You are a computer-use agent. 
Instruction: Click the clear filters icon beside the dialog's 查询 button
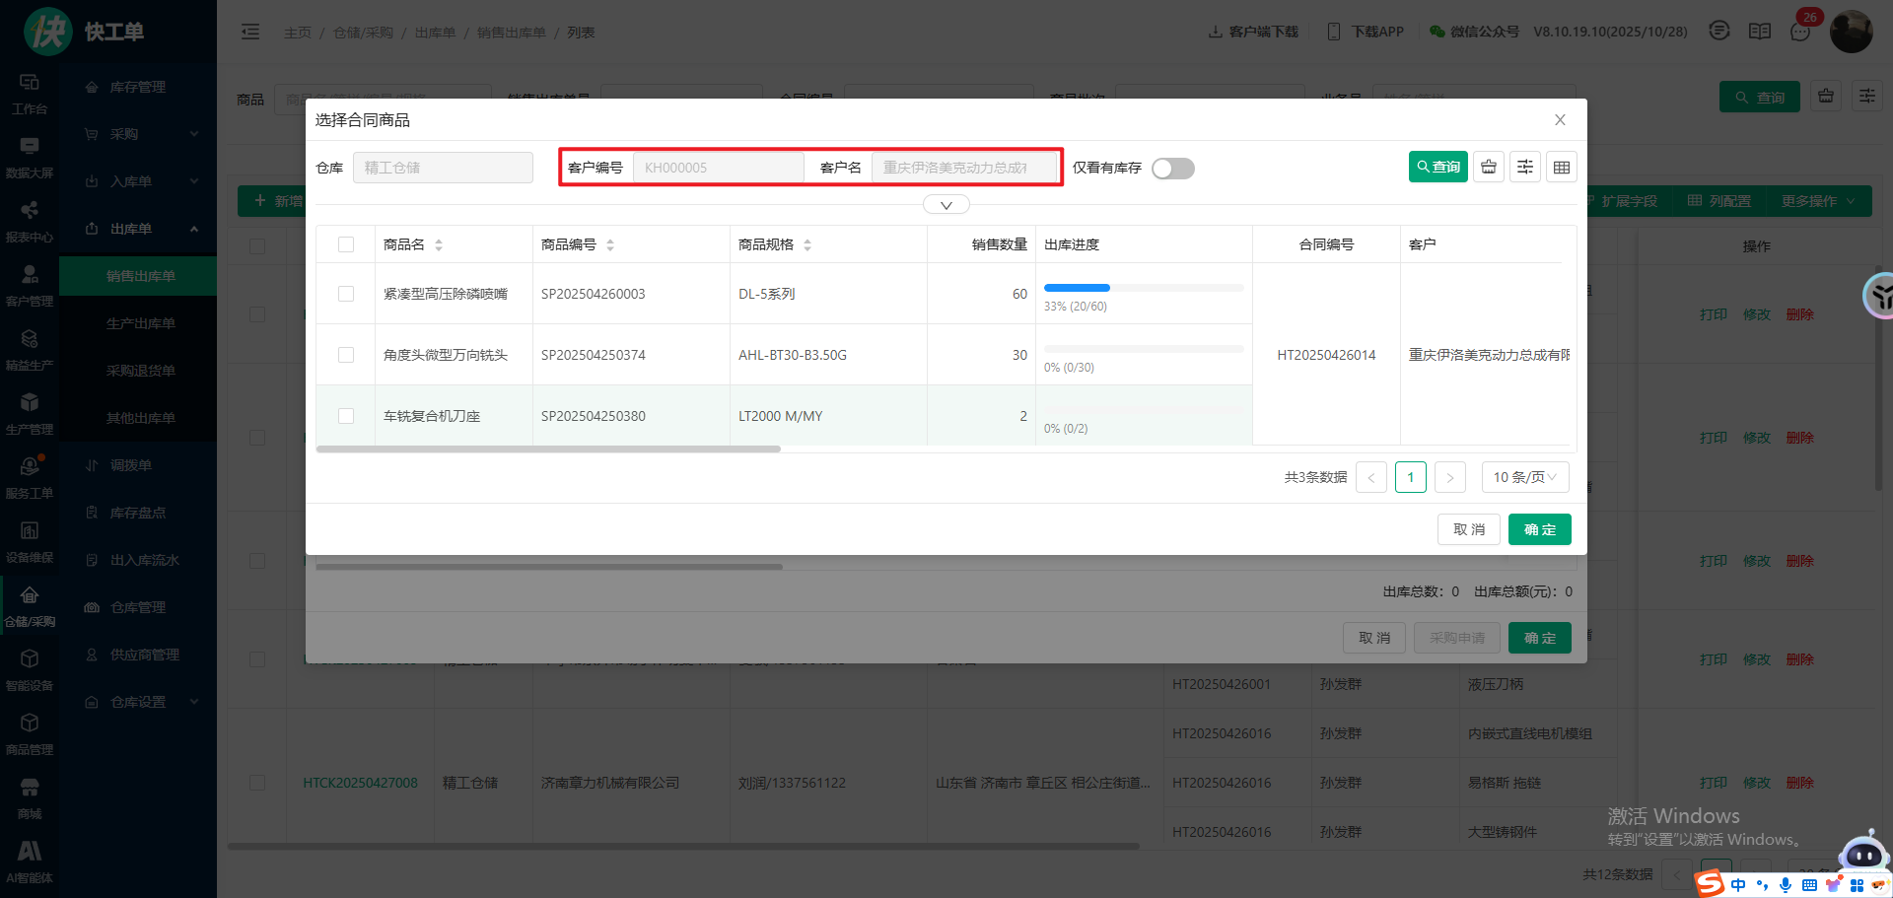tap(1489, 168)
